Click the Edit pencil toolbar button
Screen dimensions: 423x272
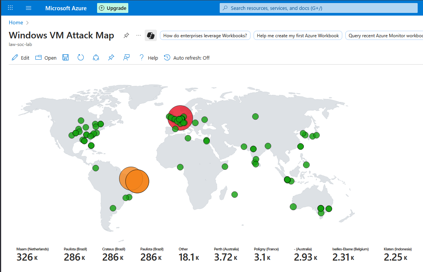click(20, 58)
